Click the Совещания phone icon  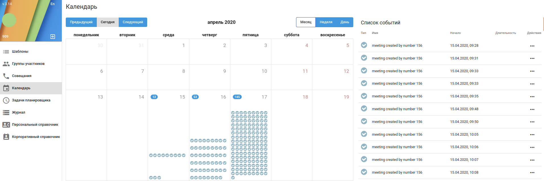coord(6,76)
